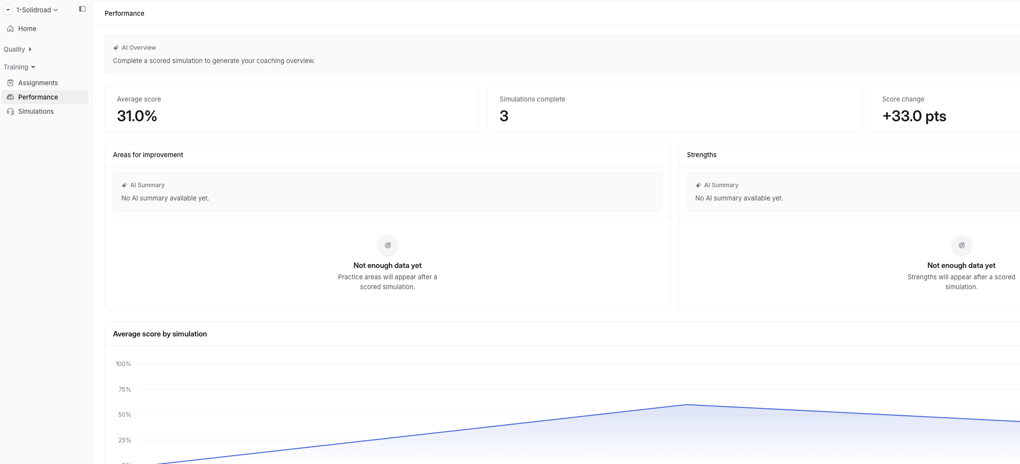The height and width of the screenshot is (464, 1020).
Task: Click the +33.0 pts score change value
Action: pyautogui.click(x=914, y=116)
